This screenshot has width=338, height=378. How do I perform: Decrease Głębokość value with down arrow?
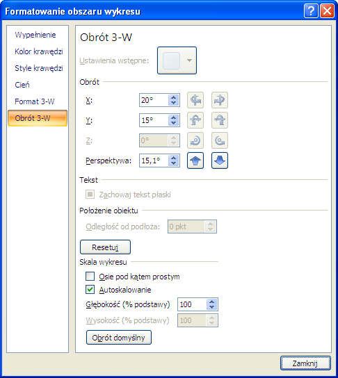pyautogui.click(x=212, y=307)
